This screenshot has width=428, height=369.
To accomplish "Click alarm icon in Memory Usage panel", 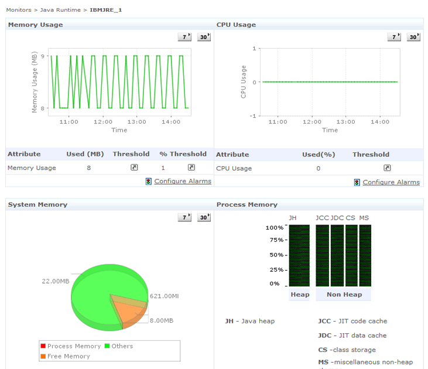I will pyautogui.click(x=149, y=182).
